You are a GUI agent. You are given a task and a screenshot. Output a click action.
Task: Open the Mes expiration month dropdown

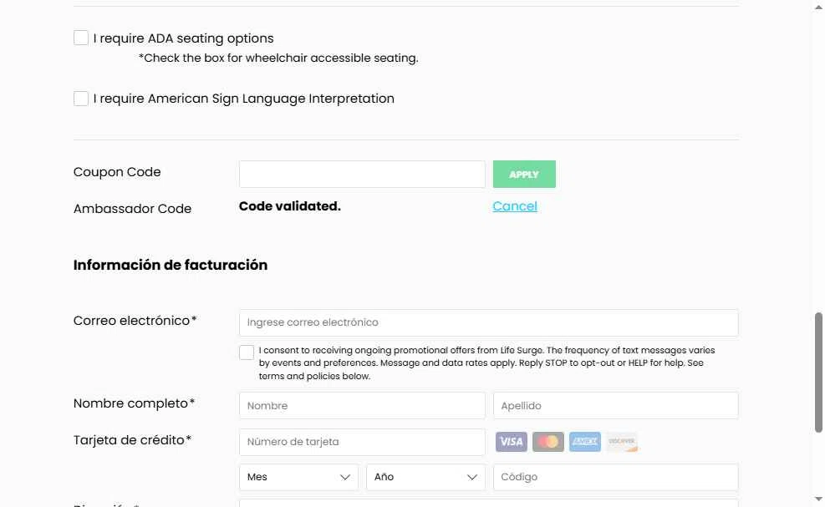tap(299, 477)
